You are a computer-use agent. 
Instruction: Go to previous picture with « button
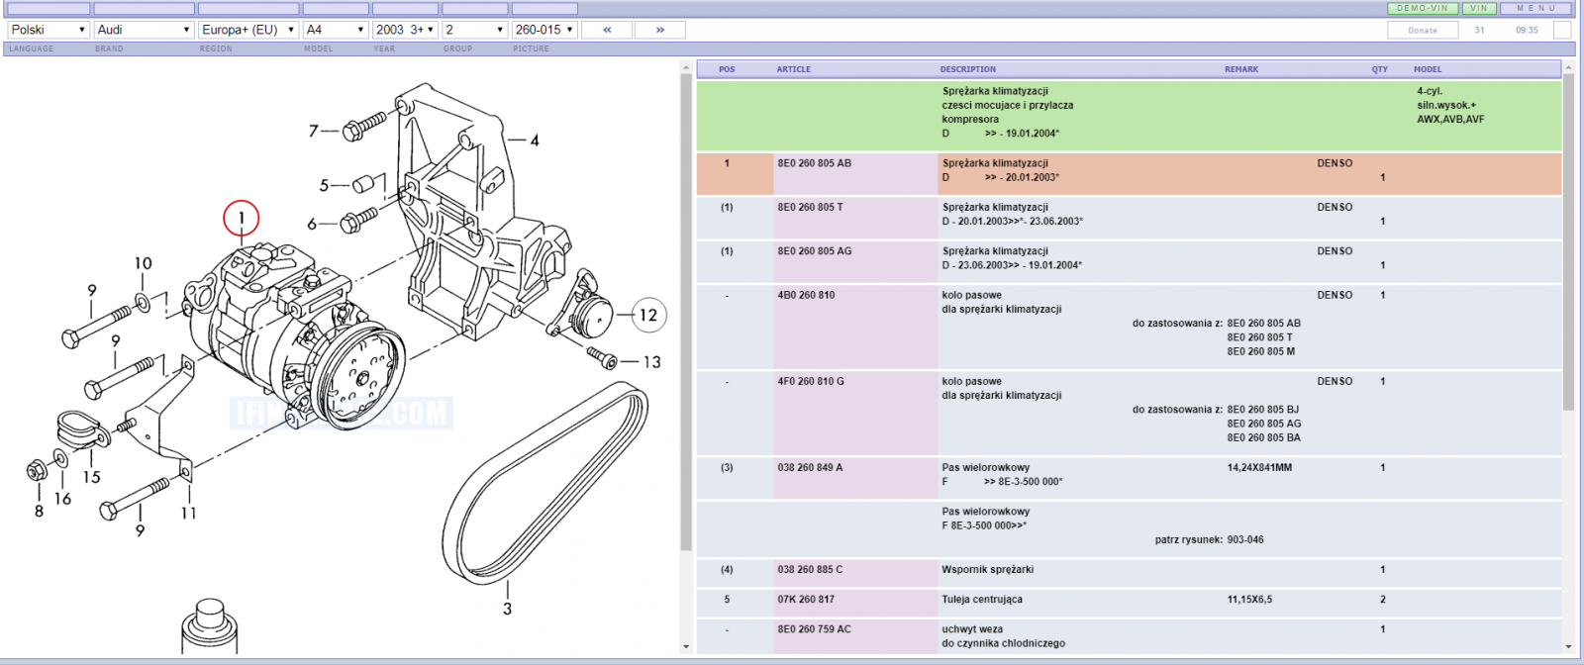pos(607,30)
